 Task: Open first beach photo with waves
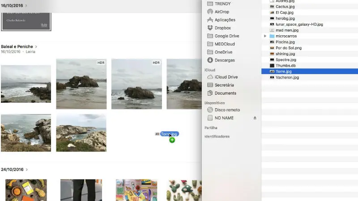pos(26,84)
